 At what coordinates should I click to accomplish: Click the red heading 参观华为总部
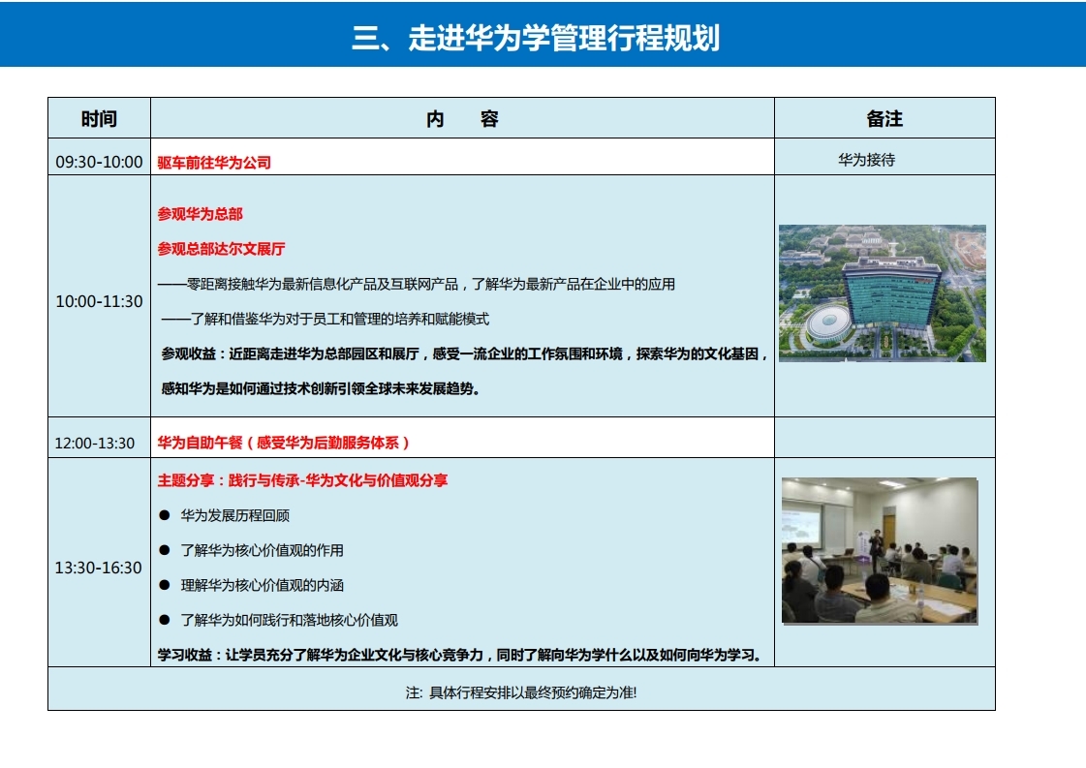(x=201, y=214)
